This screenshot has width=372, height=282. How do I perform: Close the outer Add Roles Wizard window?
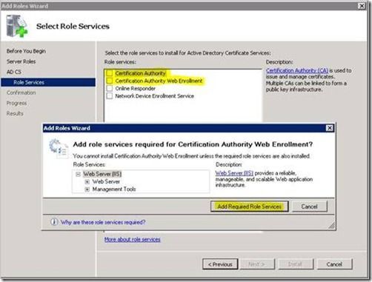click(362, 6)
